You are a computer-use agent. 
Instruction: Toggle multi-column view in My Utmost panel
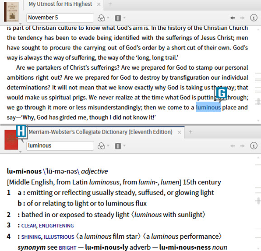point(118,18)
